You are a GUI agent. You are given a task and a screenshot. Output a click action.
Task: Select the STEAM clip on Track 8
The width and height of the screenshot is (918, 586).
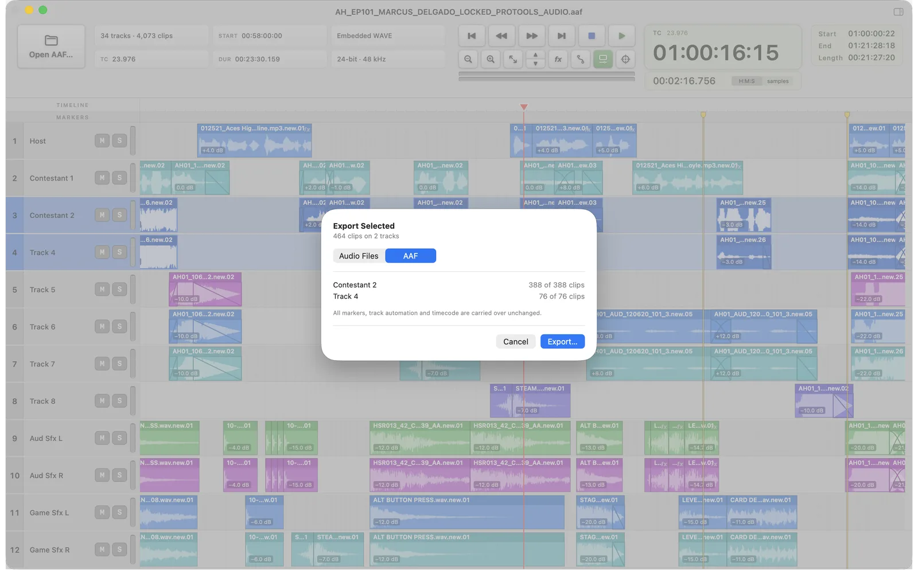[x=541, y=401]
